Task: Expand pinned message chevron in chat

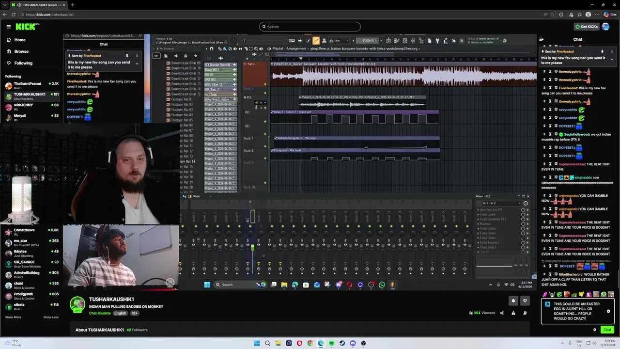Action: pos(612,59)
